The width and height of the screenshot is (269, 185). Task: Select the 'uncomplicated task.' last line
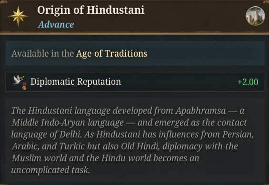coord(50,170)
